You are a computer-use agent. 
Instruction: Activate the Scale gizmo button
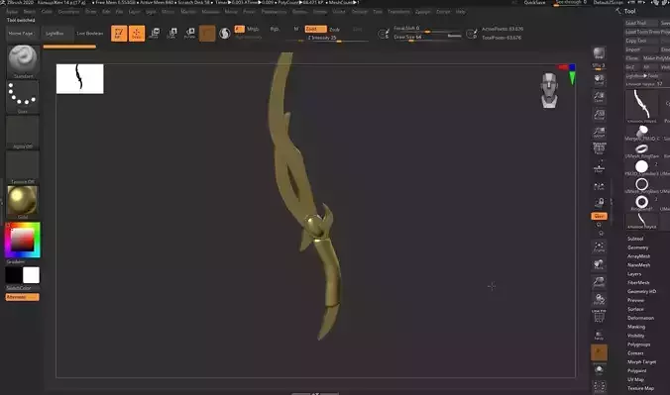(172, 34)
